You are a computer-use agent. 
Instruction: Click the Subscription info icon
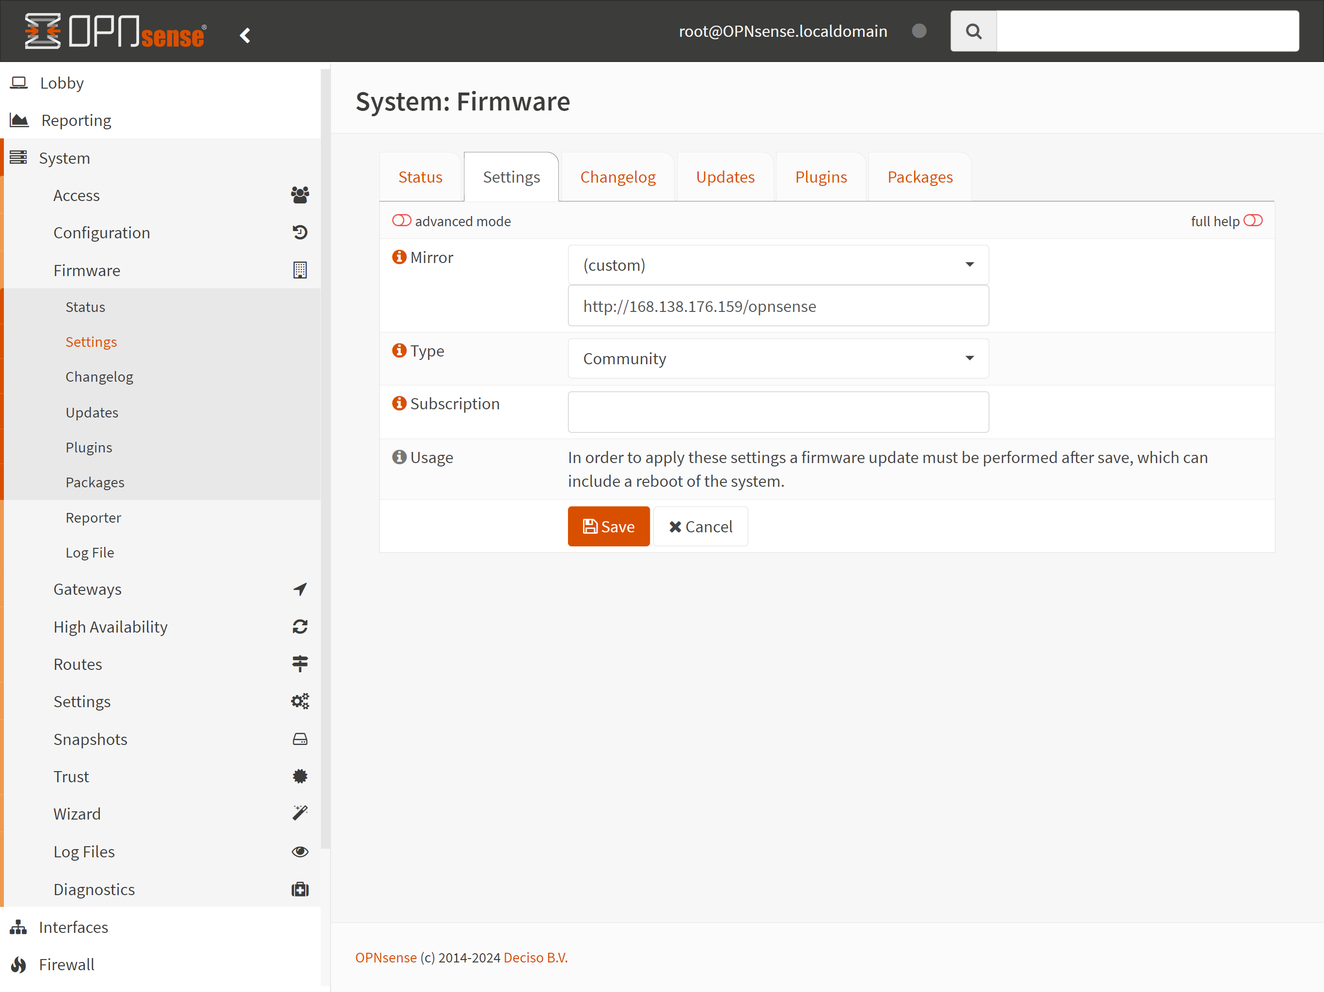[399, 403]
